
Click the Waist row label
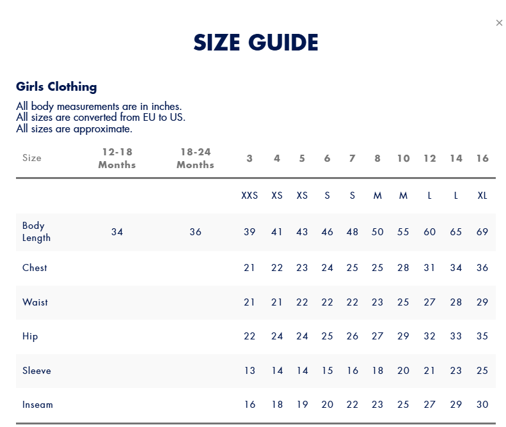[x=35, y=302]
